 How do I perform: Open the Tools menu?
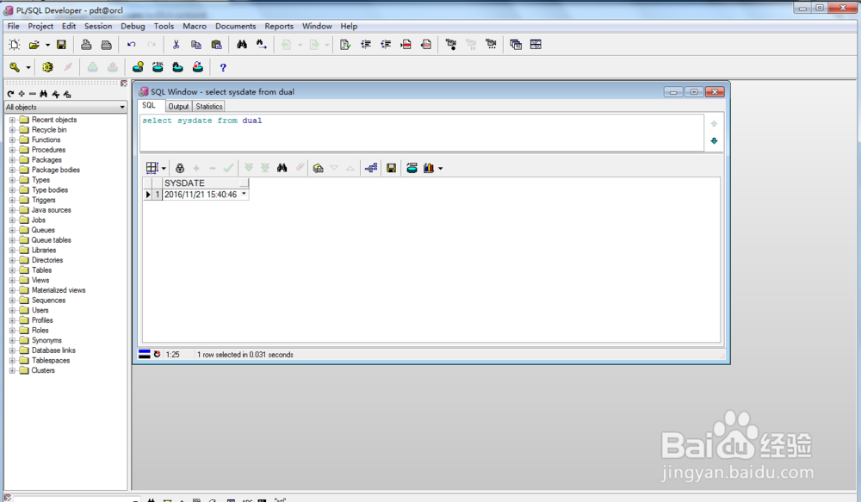(164, 26)
